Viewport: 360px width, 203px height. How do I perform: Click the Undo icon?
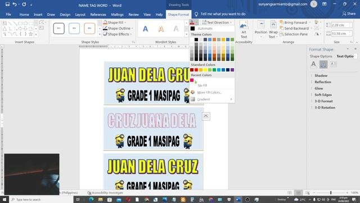15,4
